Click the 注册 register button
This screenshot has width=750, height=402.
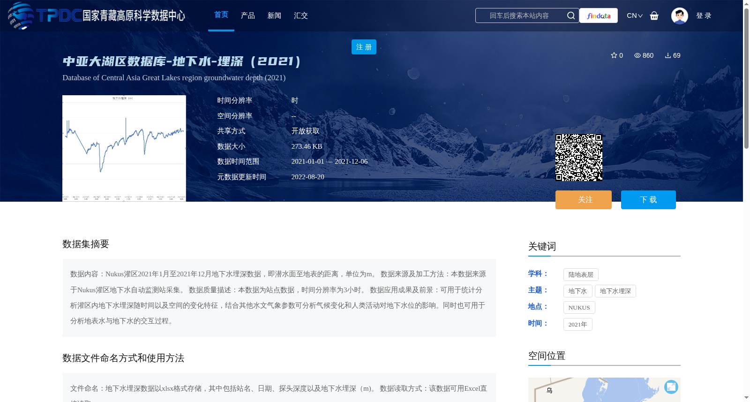point(364,47)
